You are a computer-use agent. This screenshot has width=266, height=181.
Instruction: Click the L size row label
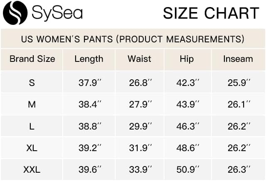point(32,126)
